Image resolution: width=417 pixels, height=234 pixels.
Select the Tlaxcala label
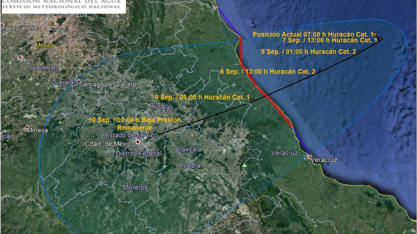(188, 150)
